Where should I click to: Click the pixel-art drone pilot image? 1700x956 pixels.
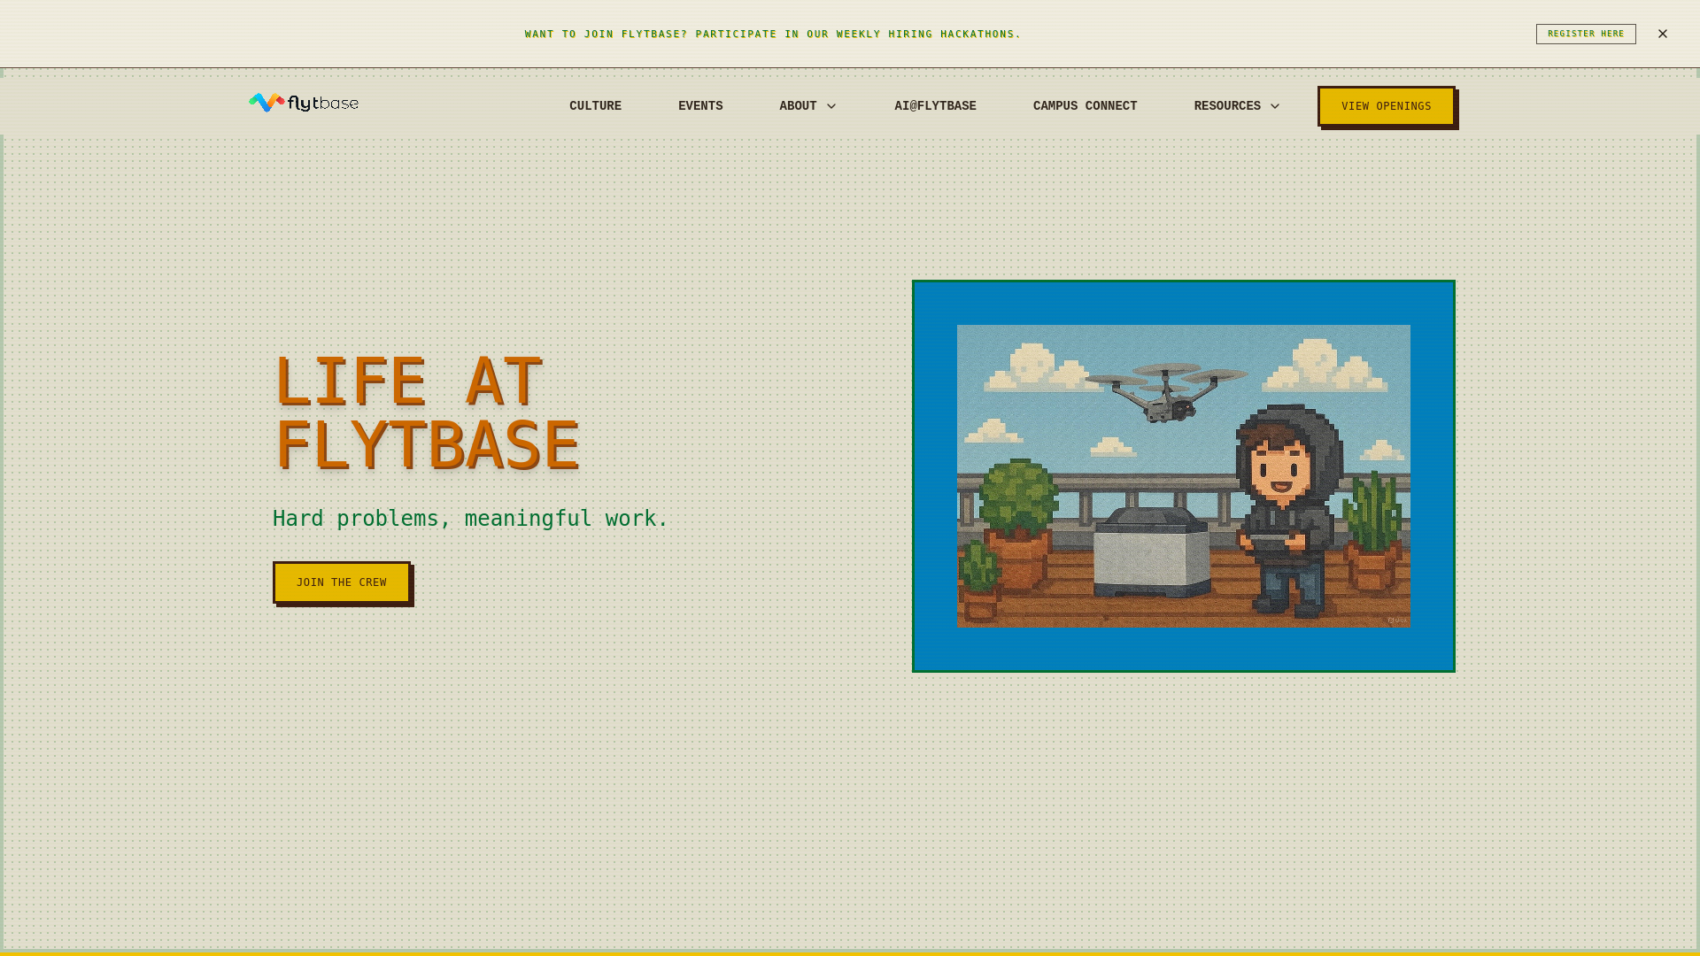(x=1184, y=476)
